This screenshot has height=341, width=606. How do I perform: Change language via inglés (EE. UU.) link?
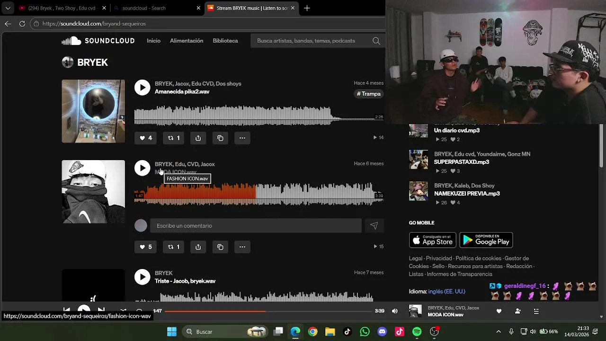pos(446,292)
